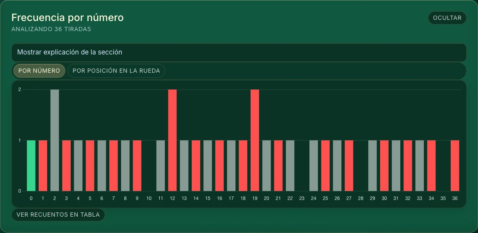Viewport: 478px width, 233px height.
Task: Click the tall red bar for number 12
Action: tap(172, 140)
